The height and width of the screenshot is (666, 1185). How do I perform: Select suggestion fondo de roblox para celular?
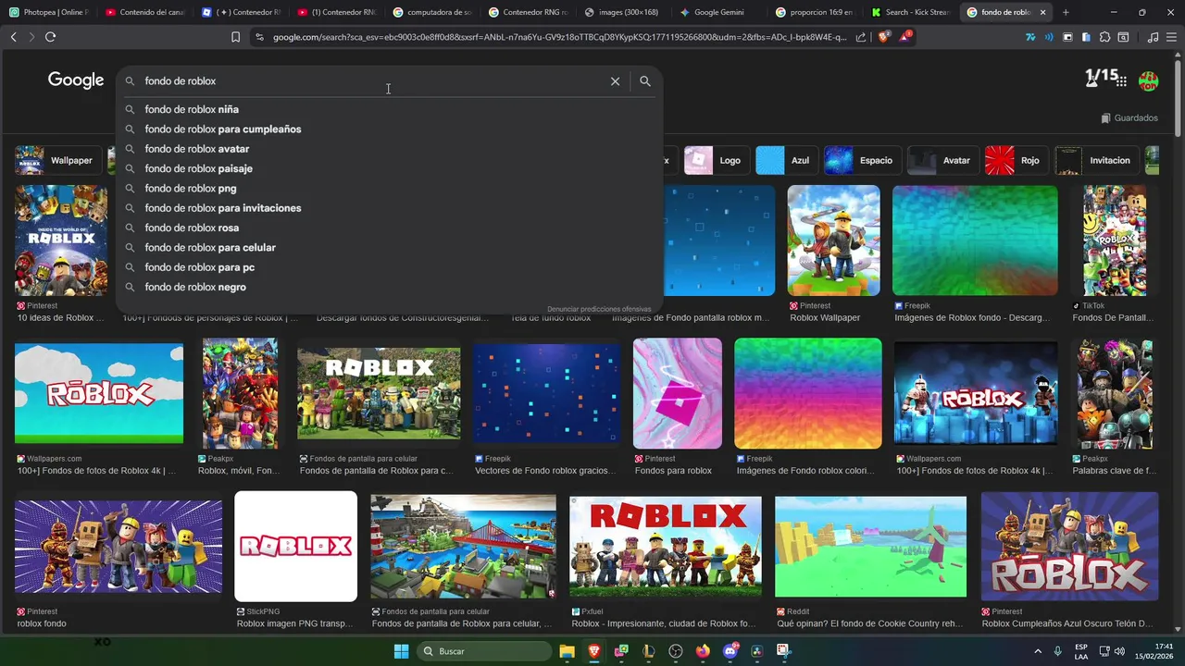pyautogui.click(x=389, y=248)
